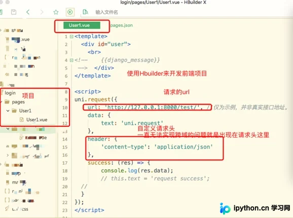Click line number 15 in the gutter
This screenshot has width=293, height=218.
[x=65, y=147]
